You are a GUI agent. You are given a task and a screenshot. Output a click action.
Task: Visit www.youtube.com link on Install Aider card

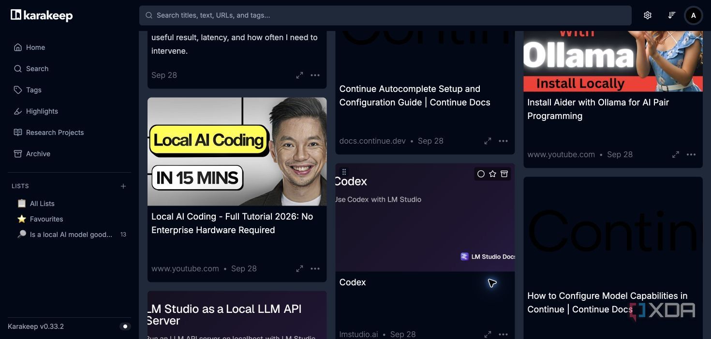coord(561,155)
